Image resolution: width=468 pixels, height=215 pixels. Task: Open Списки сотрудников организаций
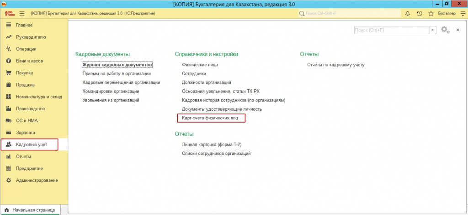[x=216, y=154]
